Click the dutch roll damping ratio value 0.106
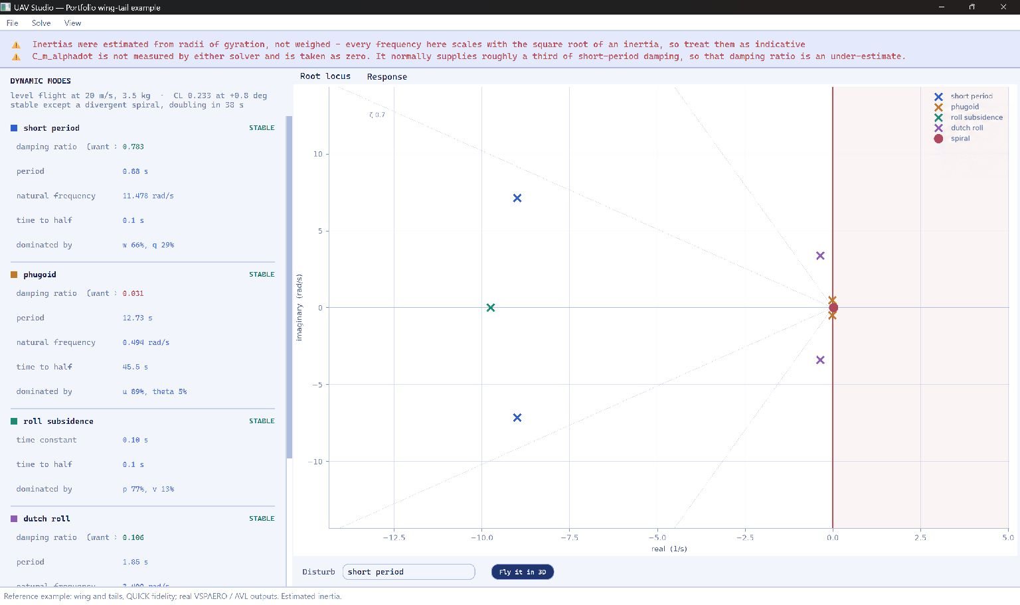 133,537
